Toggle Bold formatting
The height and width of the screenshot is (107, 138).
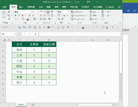pos(16,15)
